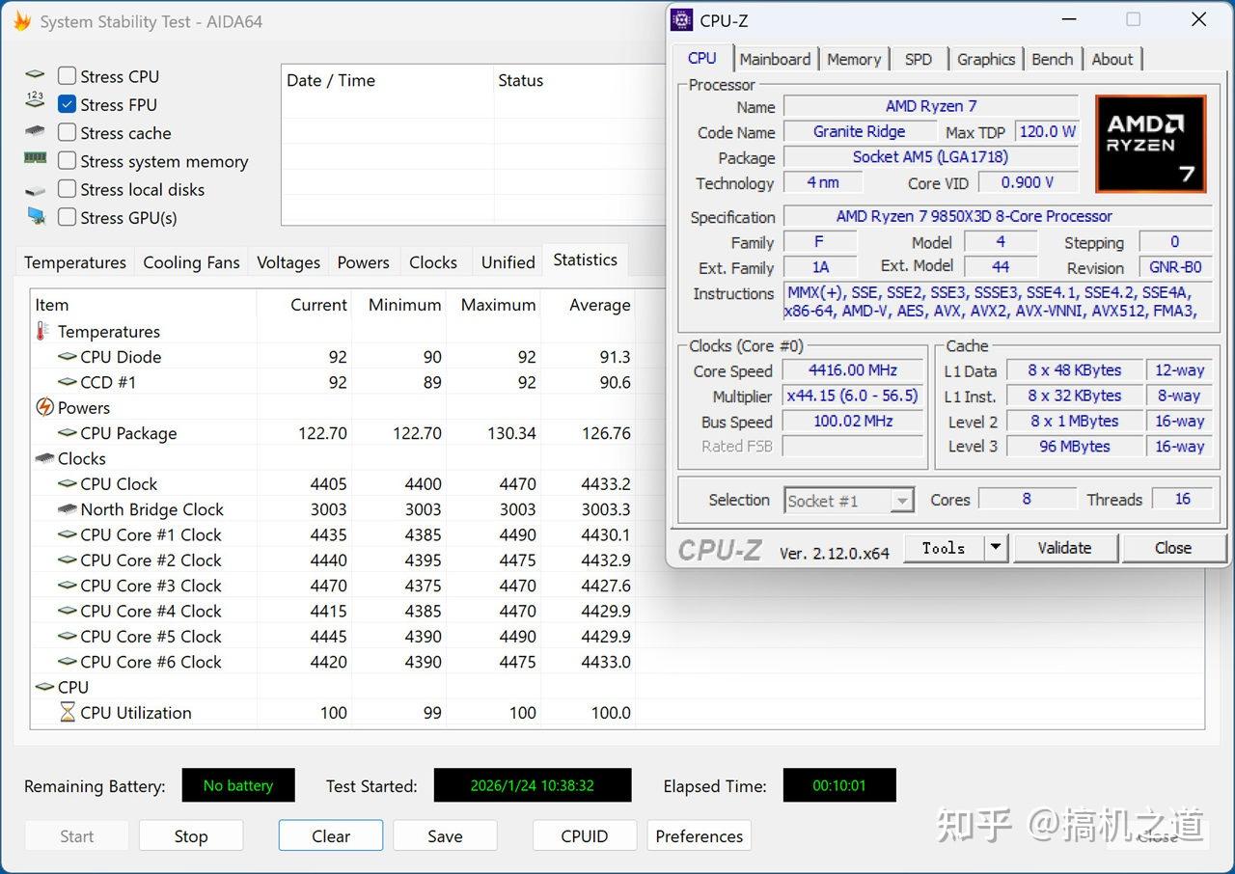Enable the Stress GPU(s) checkbox
This screenshot has height=874, width=1235.
67,217
